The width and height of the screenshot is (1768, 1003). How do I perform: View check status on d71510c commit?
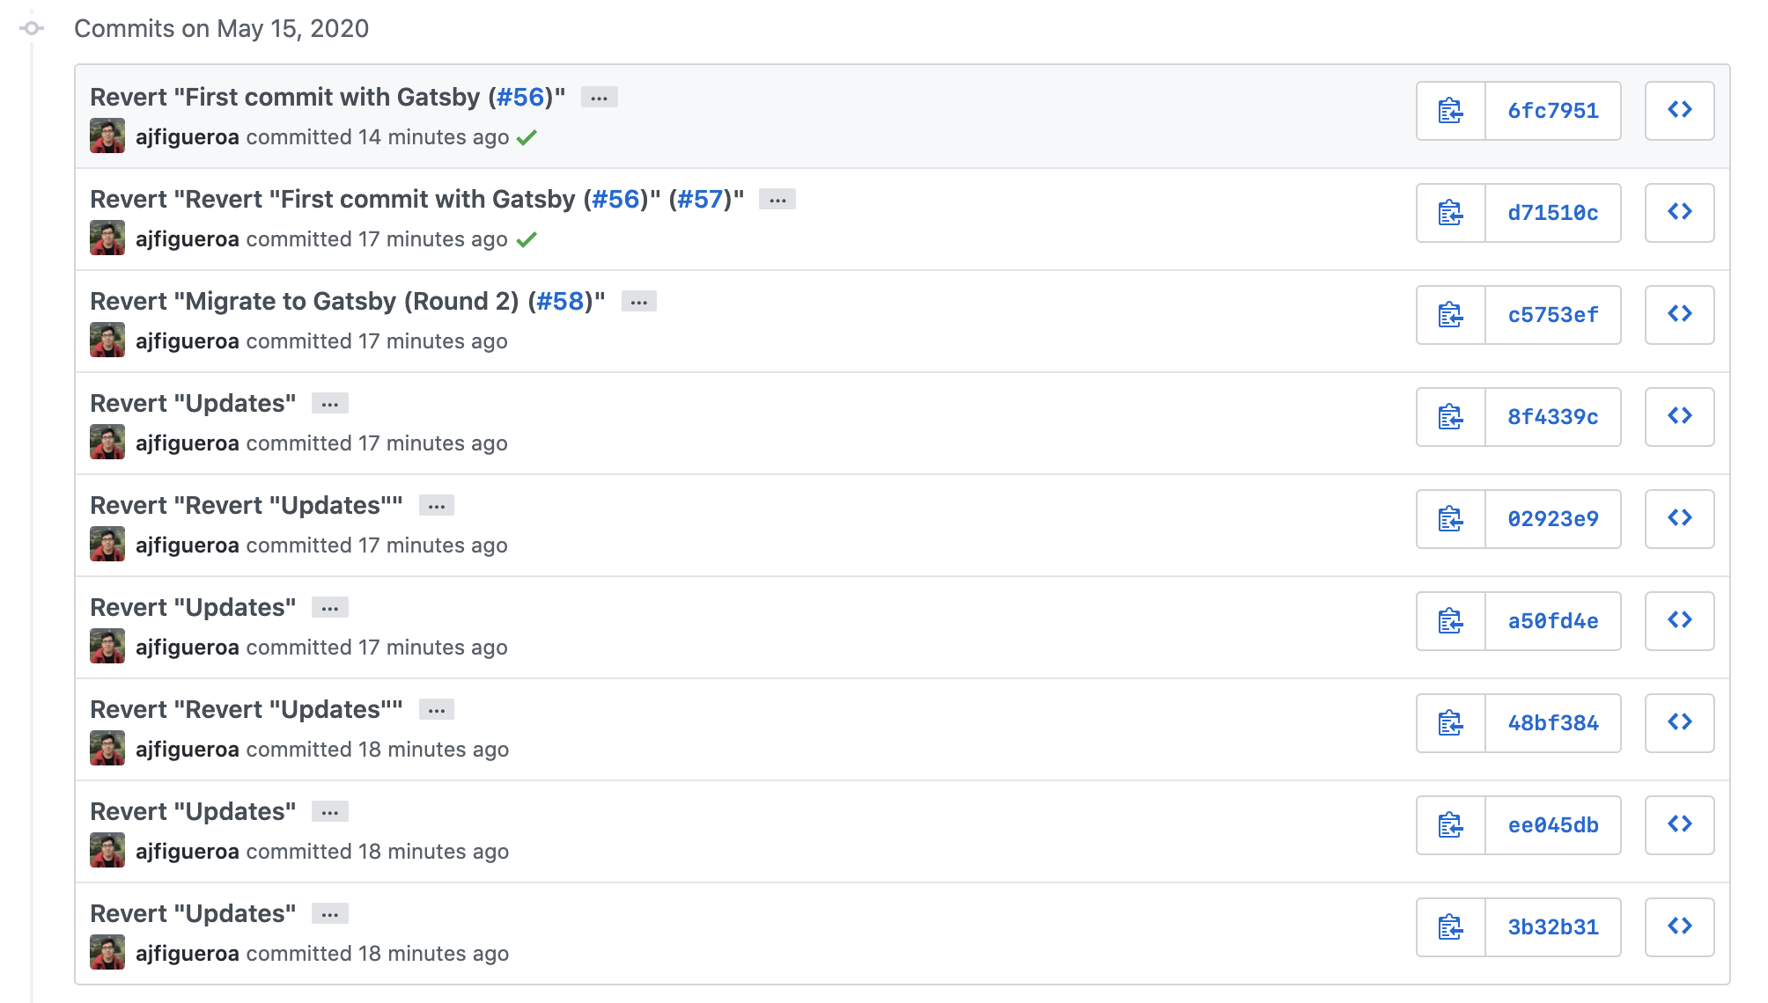[x=527, y=240]
